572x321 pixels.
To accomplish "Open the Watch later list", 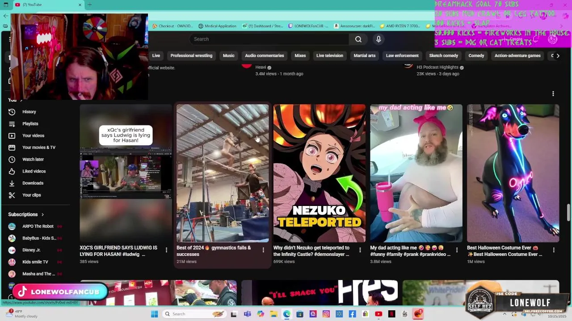I will pyautogui.click(x=33, y=159).
